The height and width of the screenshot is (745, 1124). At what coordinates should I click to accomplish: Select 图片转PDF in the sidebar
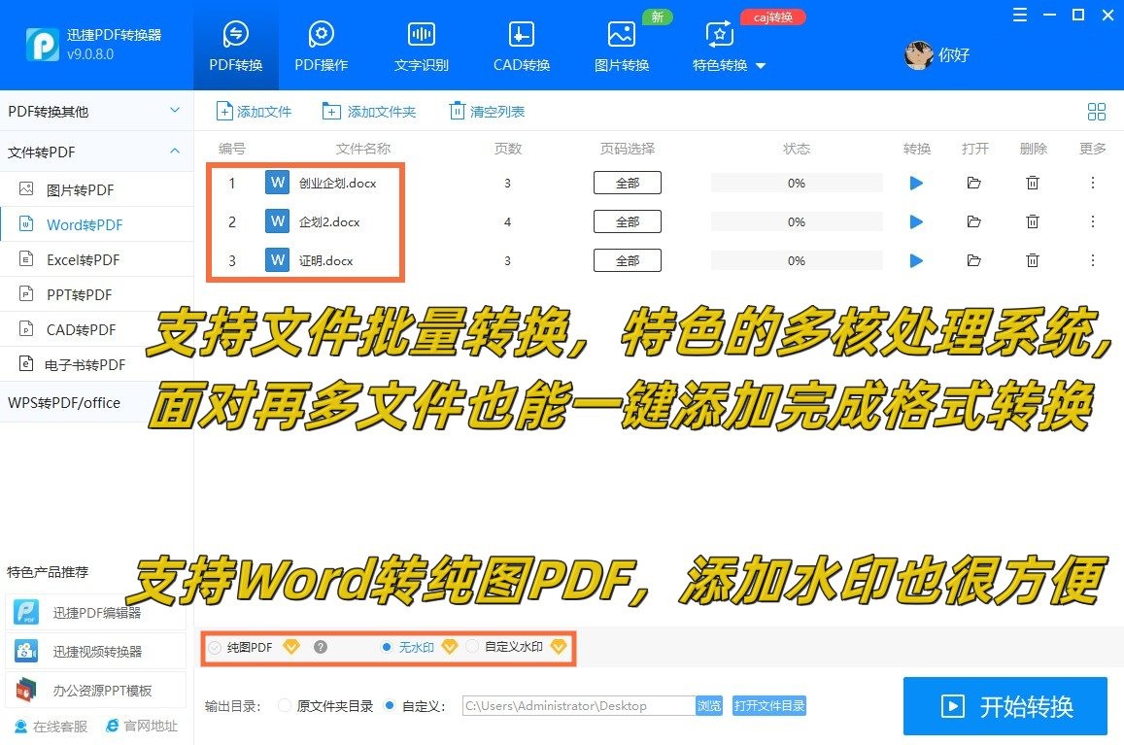click(x=96, y=189)
